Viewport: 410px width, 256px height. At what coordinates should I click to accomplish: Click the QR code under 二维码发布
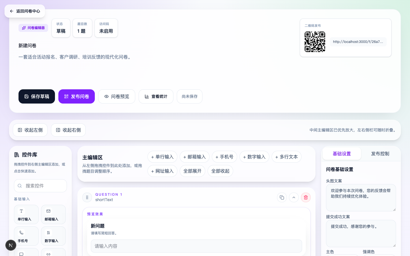click(315, 42)
